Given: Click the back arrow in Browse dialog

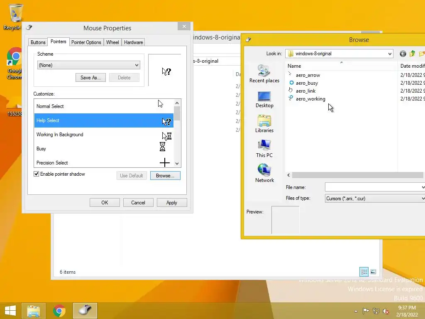Looking at the screenshot, I should click(403, 54).
